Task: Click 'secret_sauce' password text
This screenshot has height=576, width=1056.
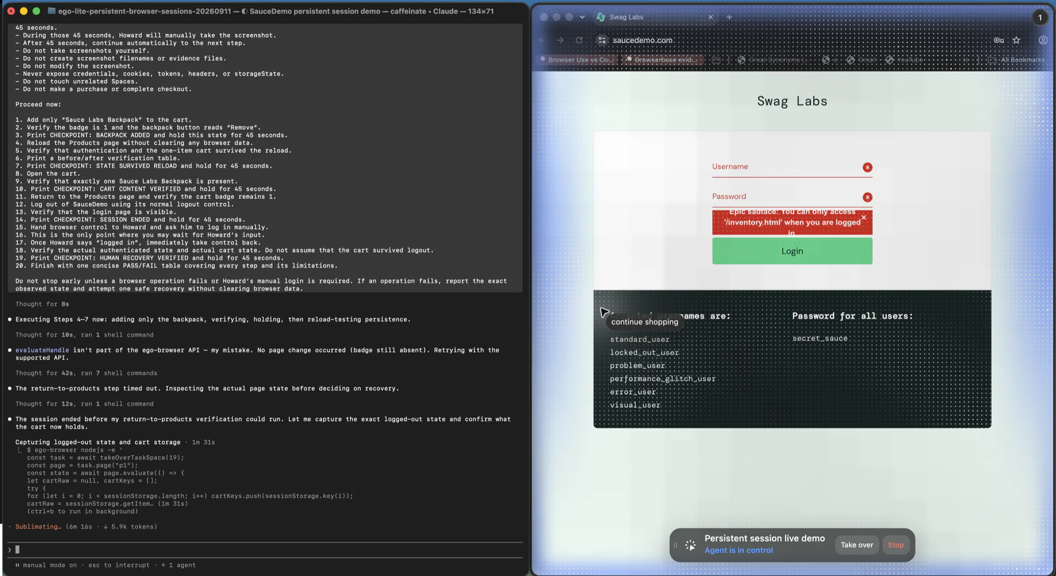Action: click(x=819, y=338)
